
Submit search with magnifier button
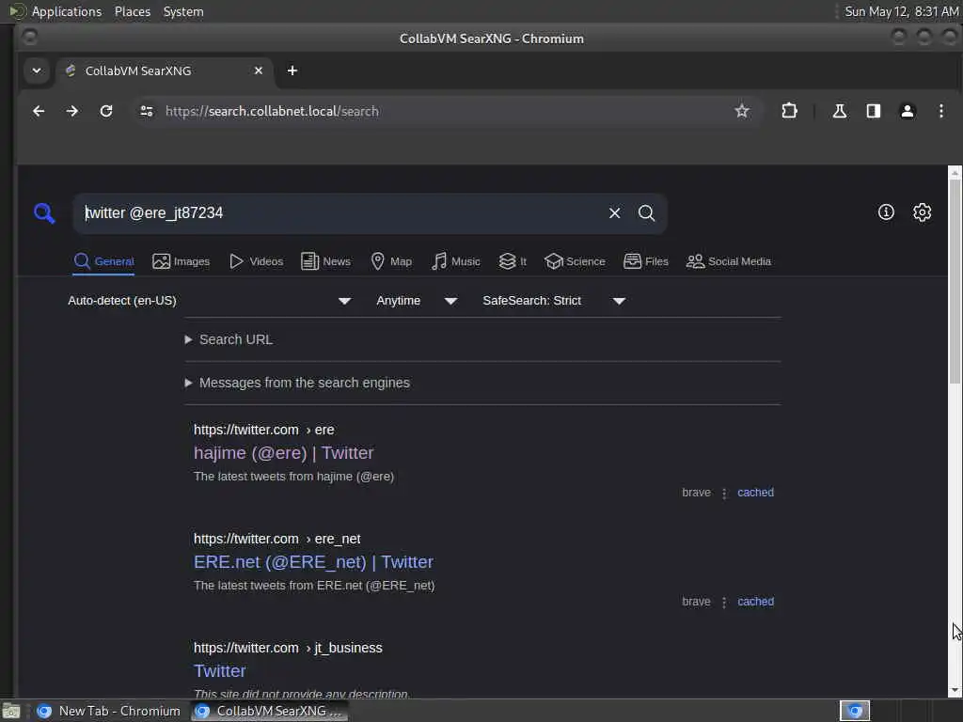[646, 213]
